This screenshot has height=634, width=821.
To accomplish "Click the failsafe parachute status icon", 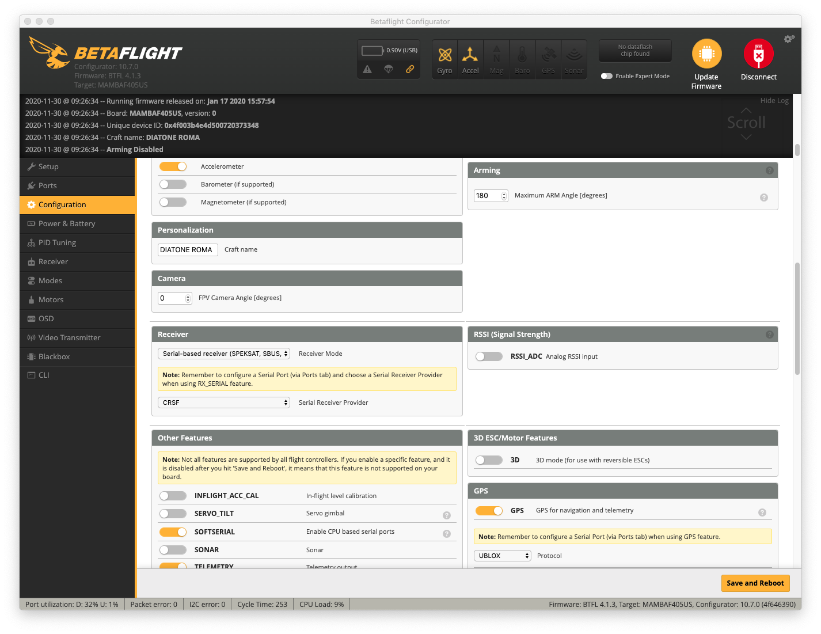I will 389,69.
